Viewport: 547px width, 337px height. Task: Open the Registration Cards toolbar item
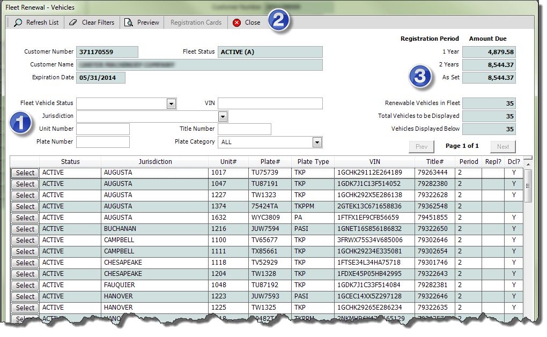tap(196, 23)
